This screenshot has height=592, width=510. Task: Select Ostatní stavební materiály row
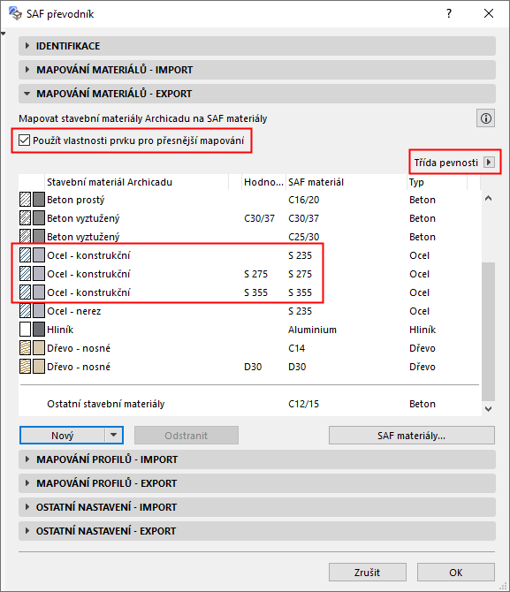pos(250,404)
